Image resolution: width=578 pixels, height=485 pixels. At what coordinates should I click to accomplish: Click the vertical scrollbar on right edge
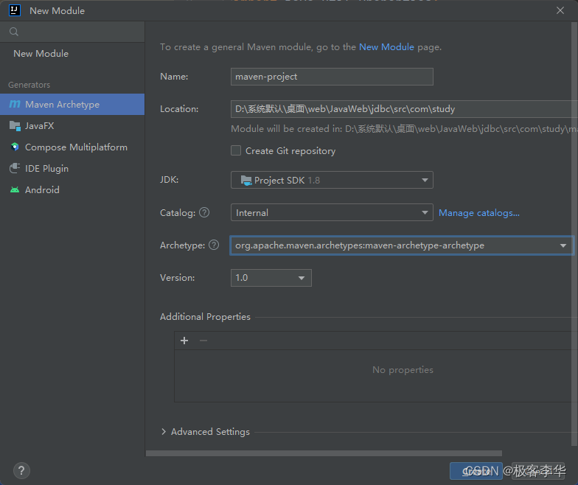coord(574,234)
